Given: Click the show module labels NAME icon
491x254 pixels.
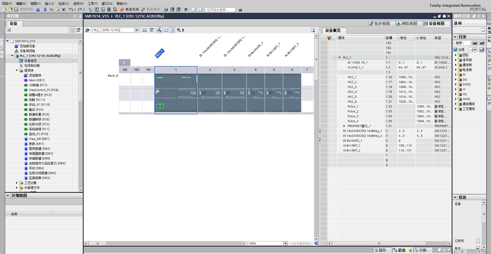Looking at the screenshot, I should [152, 30].
